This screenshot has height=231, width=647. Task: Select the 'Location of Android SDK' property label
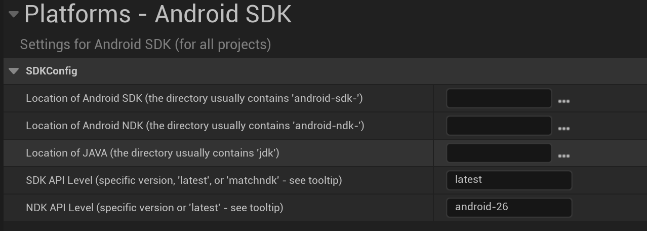point(194,98)
